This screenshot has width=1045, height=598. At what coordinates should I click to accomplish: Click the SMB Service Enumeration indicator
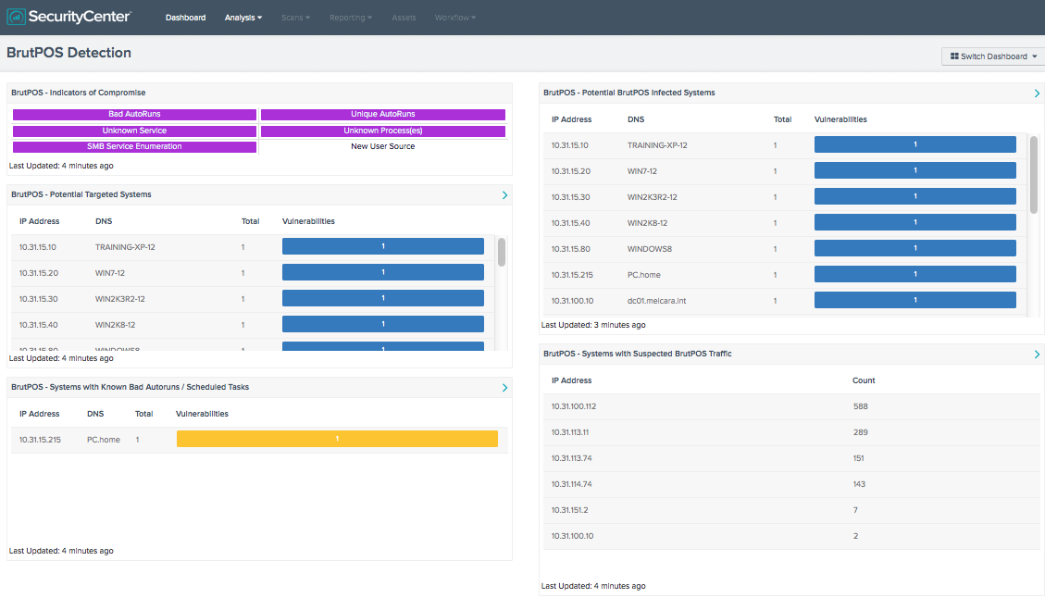tap(134, 146)
